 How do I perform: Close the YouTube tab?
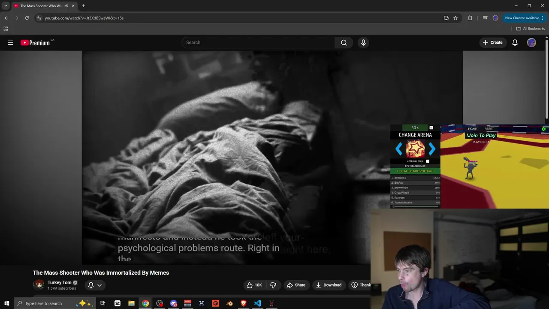73,6
